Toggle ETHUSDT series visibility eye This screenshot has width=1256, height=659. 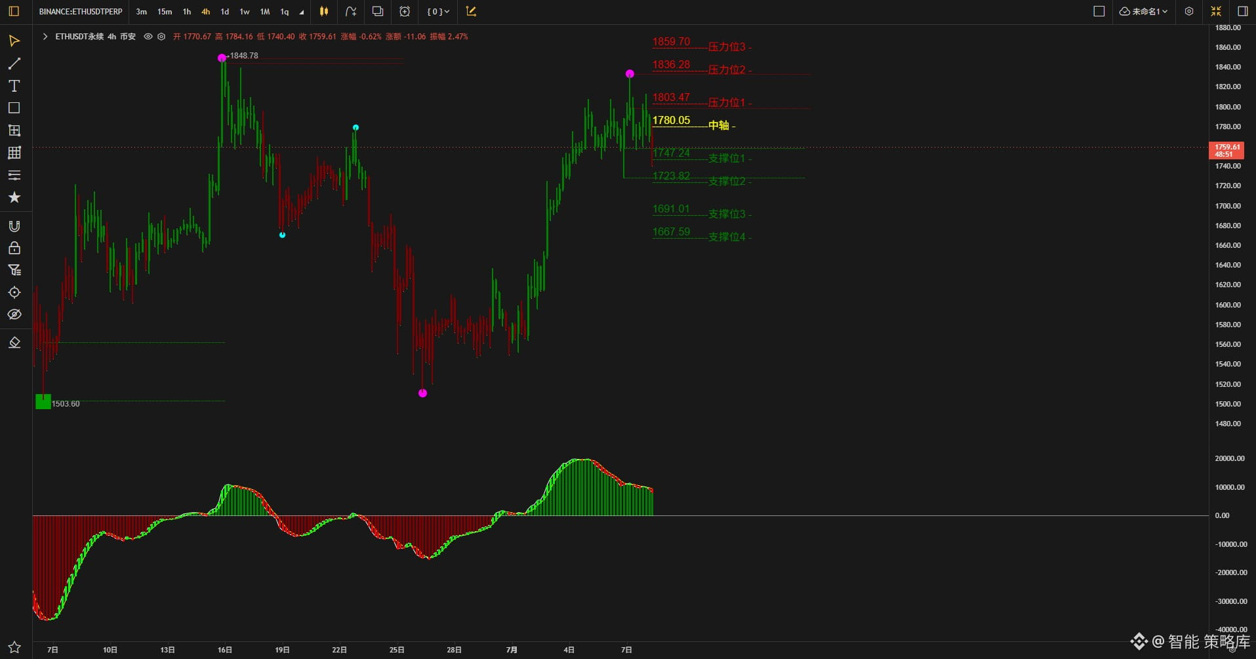[148, 37]
